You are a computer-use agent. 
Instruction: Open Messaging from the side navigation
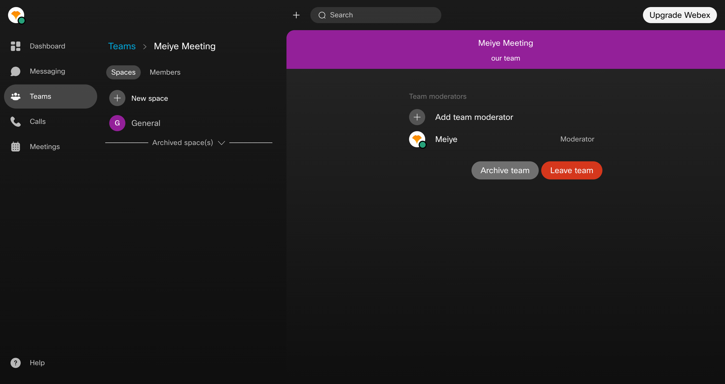48,71
